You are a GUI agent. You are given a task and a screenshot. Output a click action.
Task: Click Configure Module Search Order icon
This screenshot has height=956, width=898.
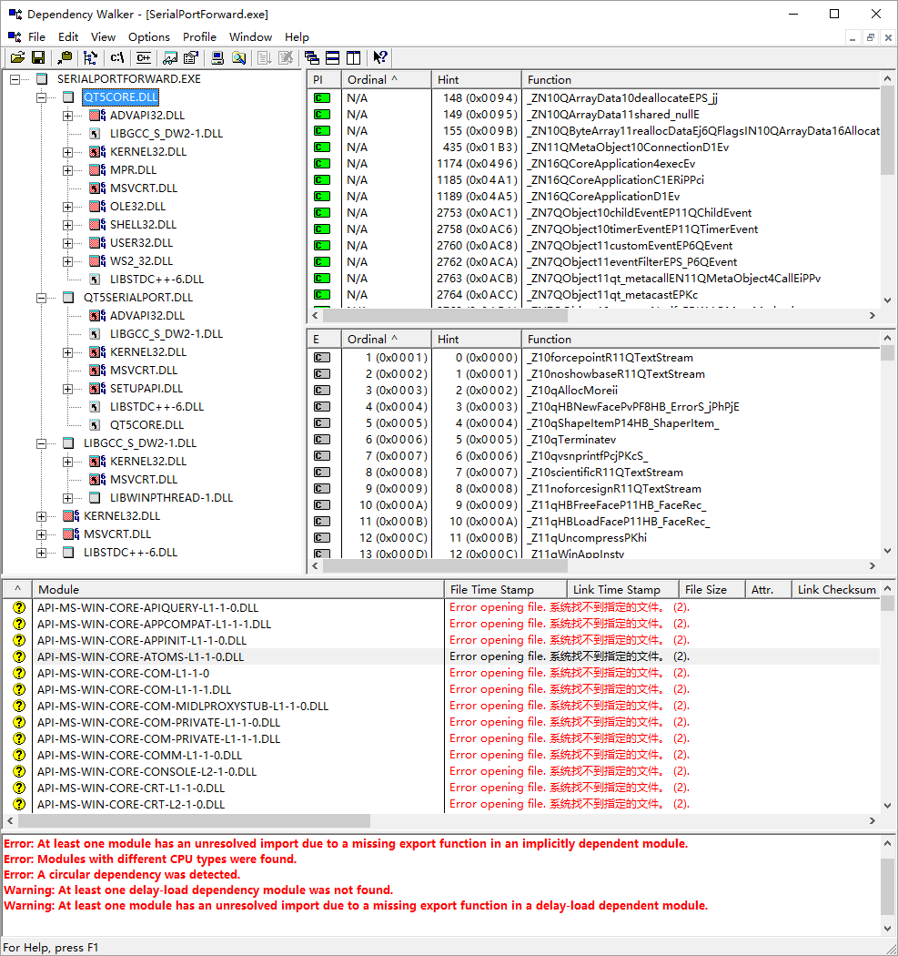238,58
